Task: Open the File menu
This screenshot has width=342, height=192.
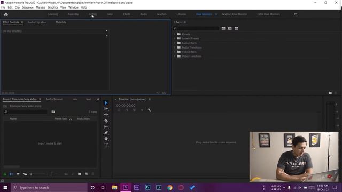Action: click(3, 7)
